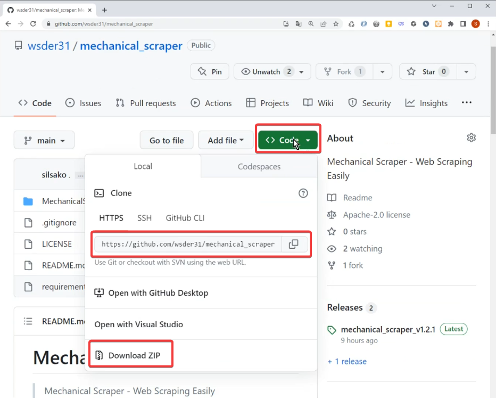Open the Unwatch notifications dropdown

tap(272, 71)
